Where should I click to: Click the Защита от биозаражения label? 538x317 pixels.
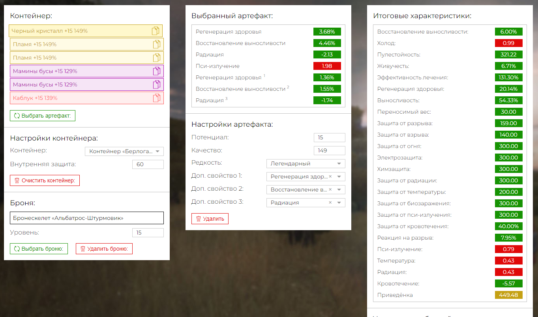click(414, 203)
